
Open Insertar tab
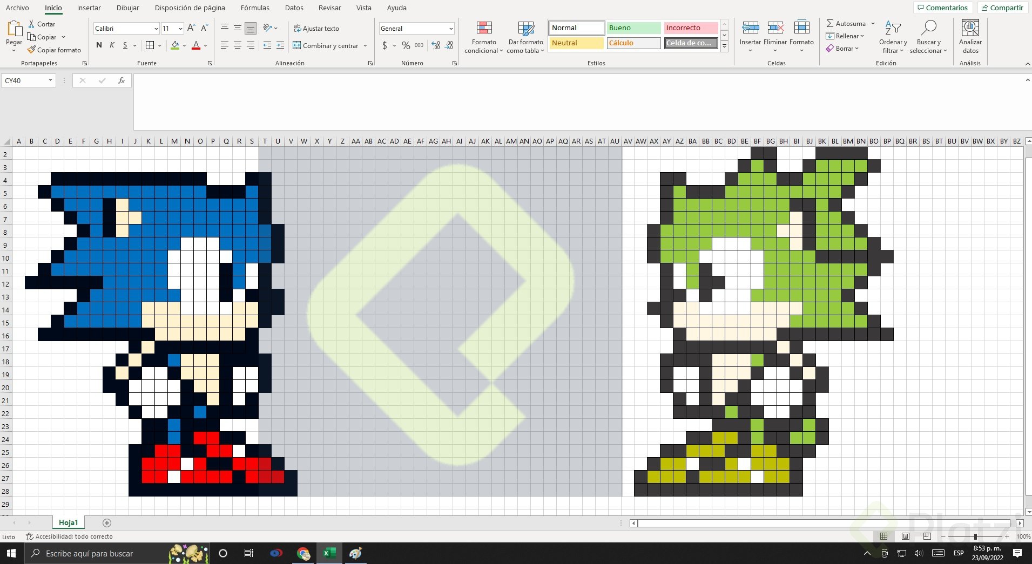point(89,8)
